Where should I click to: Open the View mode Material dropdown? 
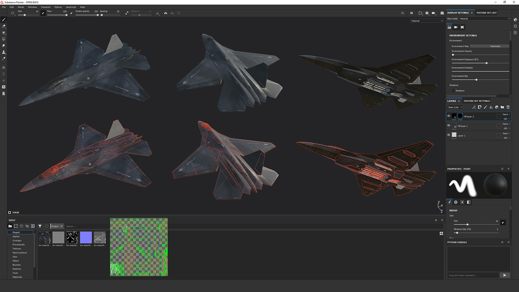(x=484, y=18)
